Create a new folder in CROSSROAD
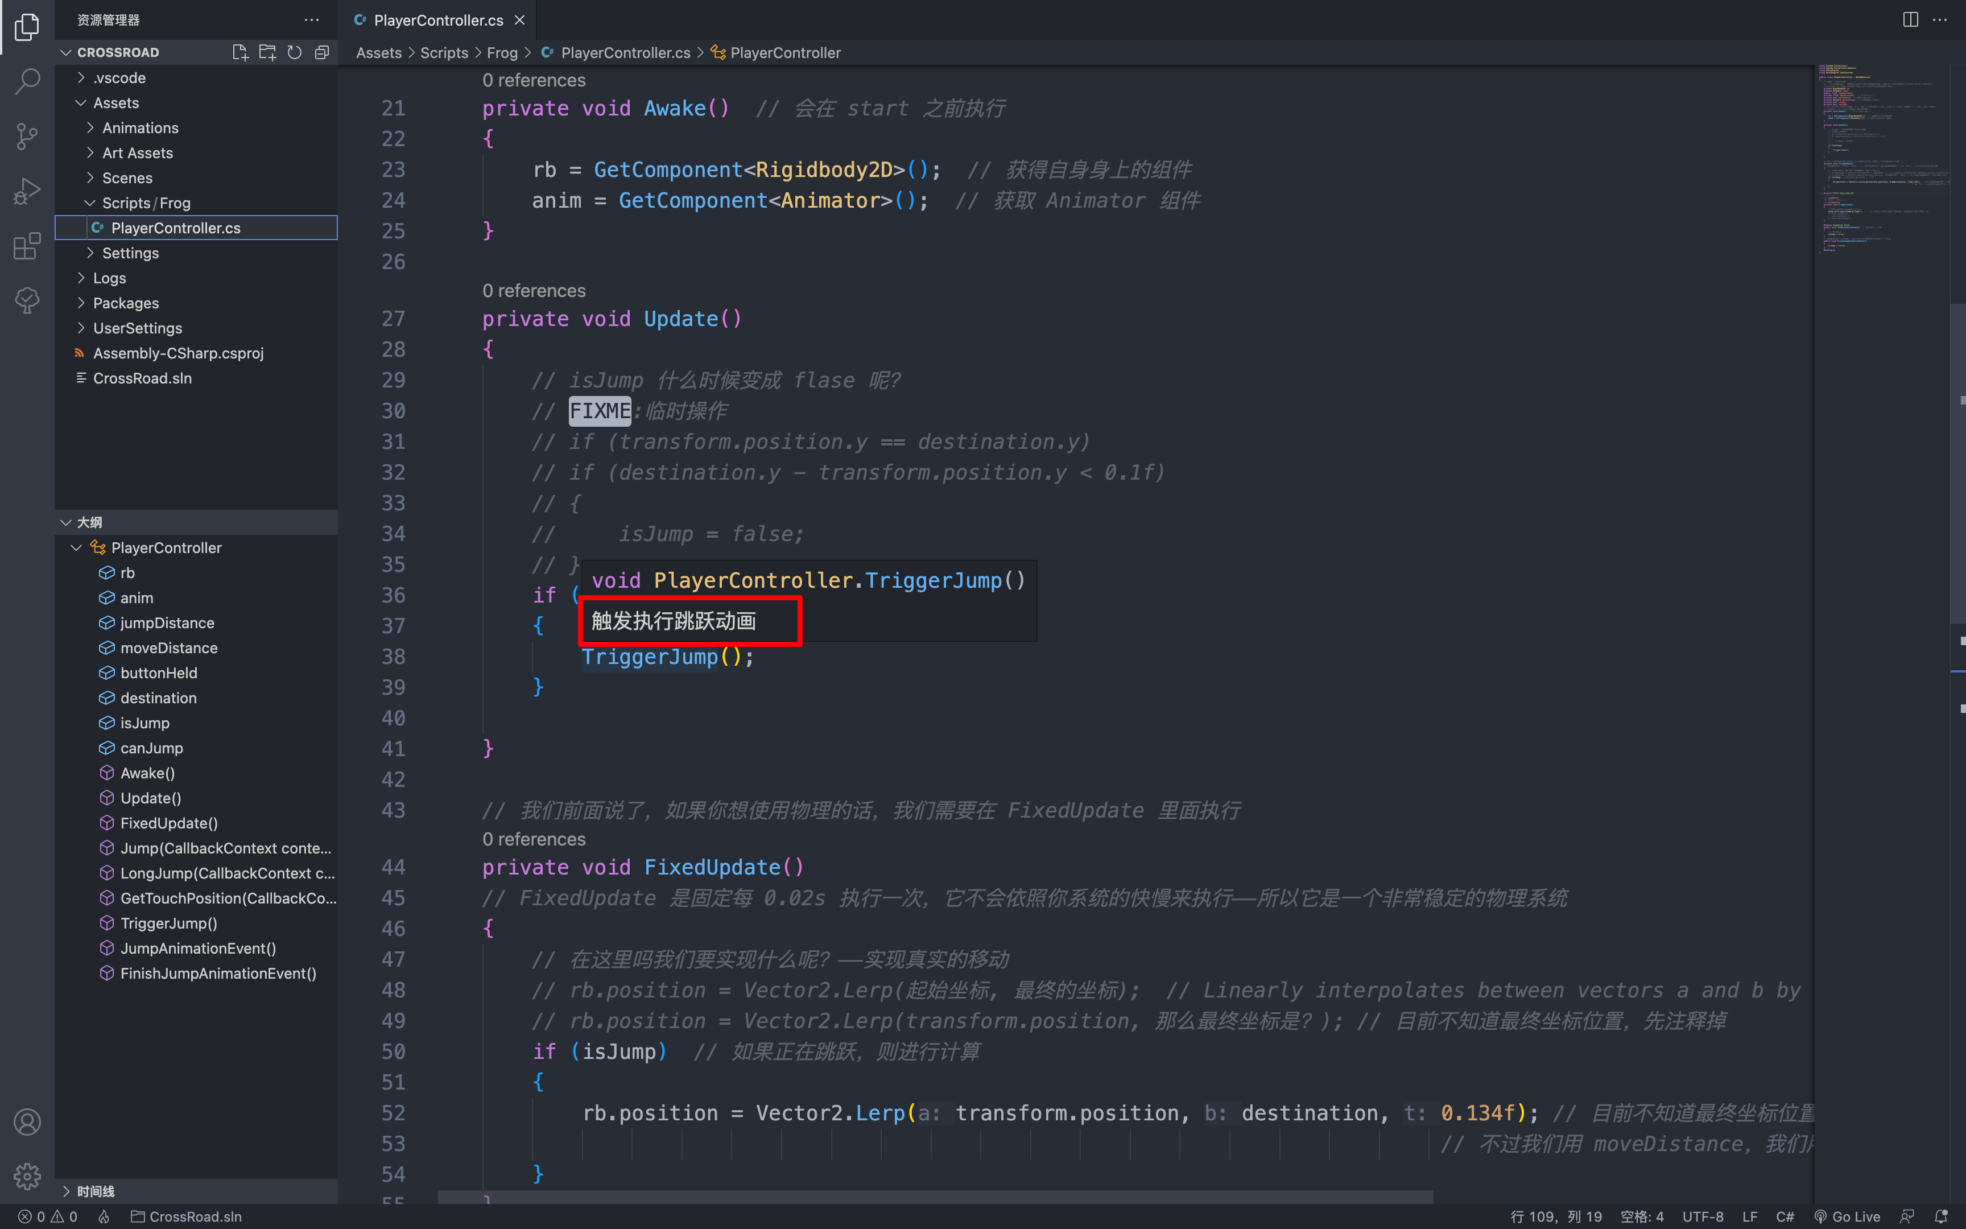 267,52
